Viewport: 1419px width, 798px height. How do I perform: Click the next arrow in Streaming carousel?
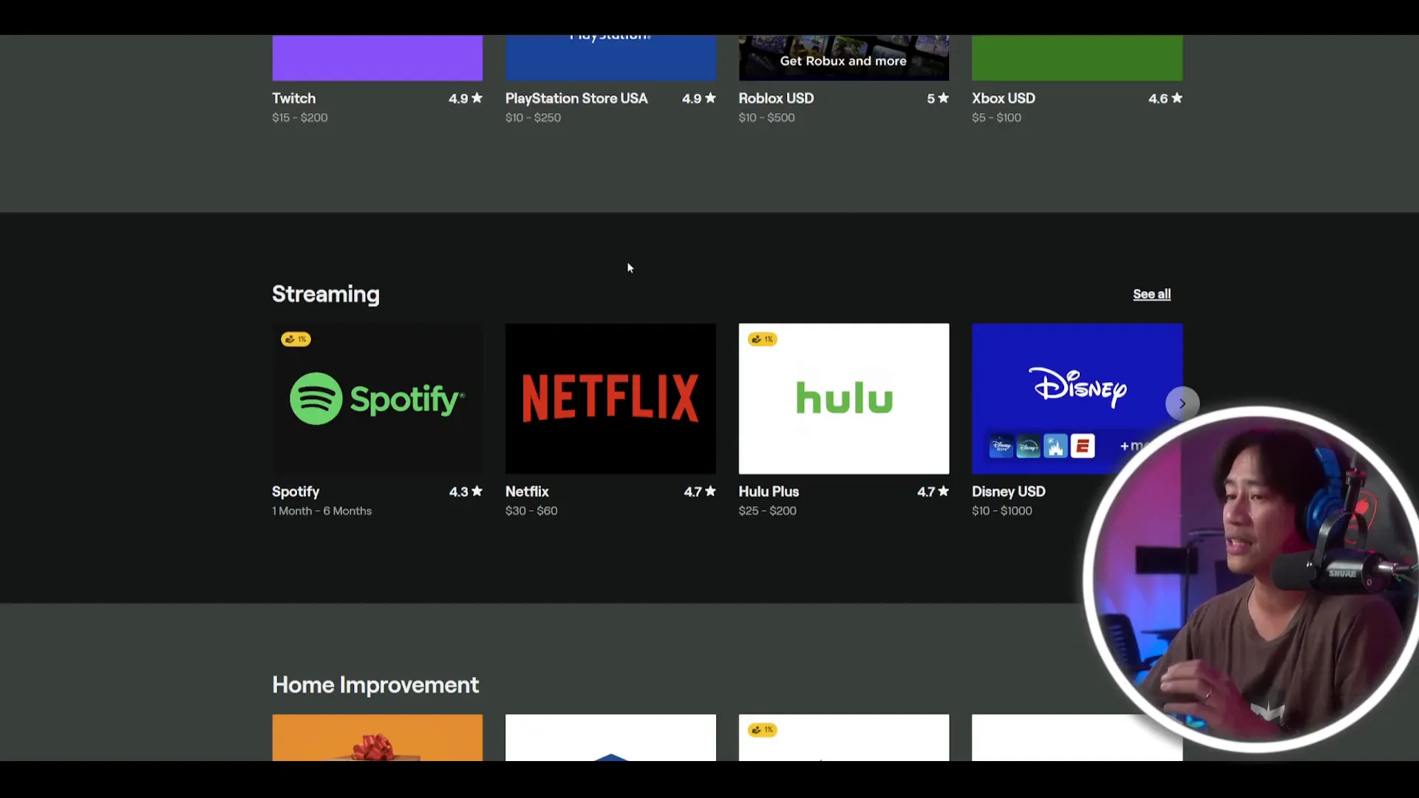(x=1182, y=403)
